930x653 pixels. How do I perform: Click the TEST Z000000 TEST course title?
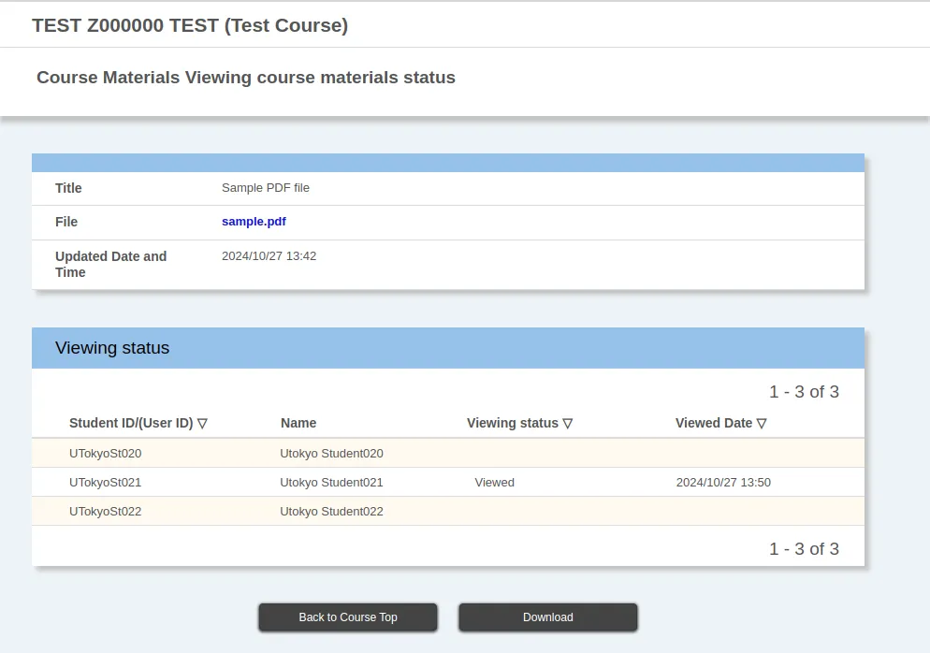coord(190,25)
